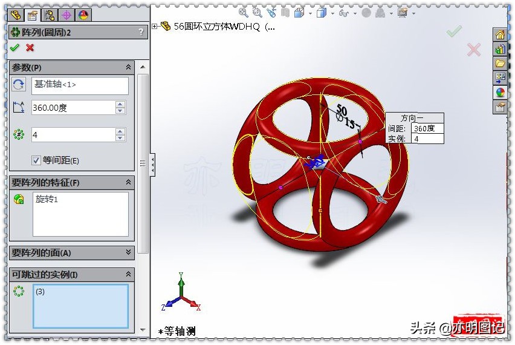Open SolidWorks Resources in the task pane
The image size is (515, 345).
[500, 34]
